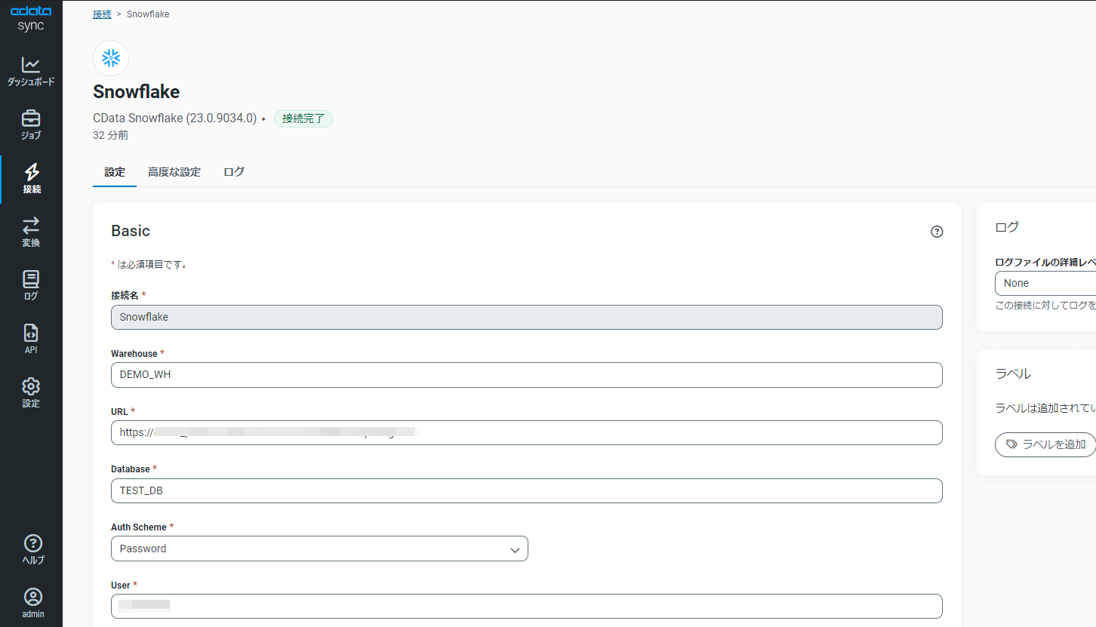1096x627 pixels.
Task: Navigate via the 接続 breadcrumb link
Action: click(x=102, y=14)
